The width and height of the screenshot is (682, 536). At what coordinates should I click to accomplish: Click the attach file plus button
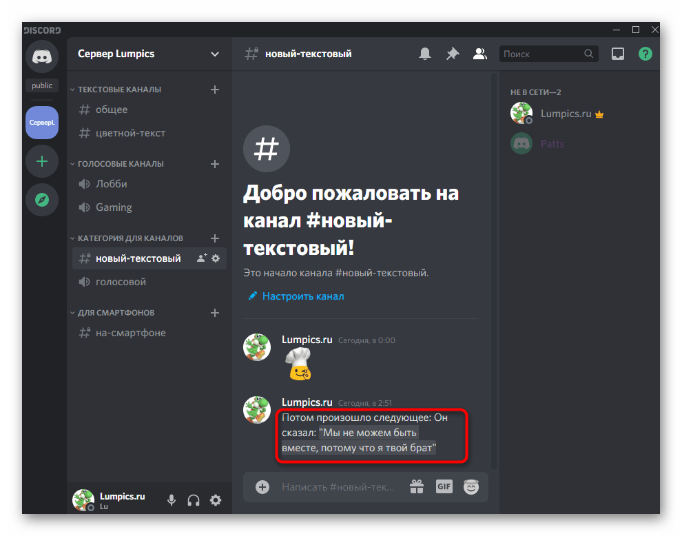tap(262, 487)
